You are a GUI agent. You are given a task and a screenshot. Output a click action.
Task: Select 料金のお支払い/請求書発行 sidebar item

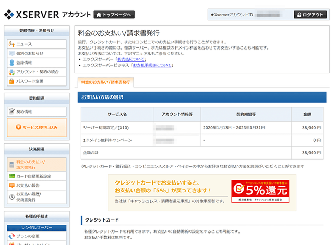click(37, 165)
